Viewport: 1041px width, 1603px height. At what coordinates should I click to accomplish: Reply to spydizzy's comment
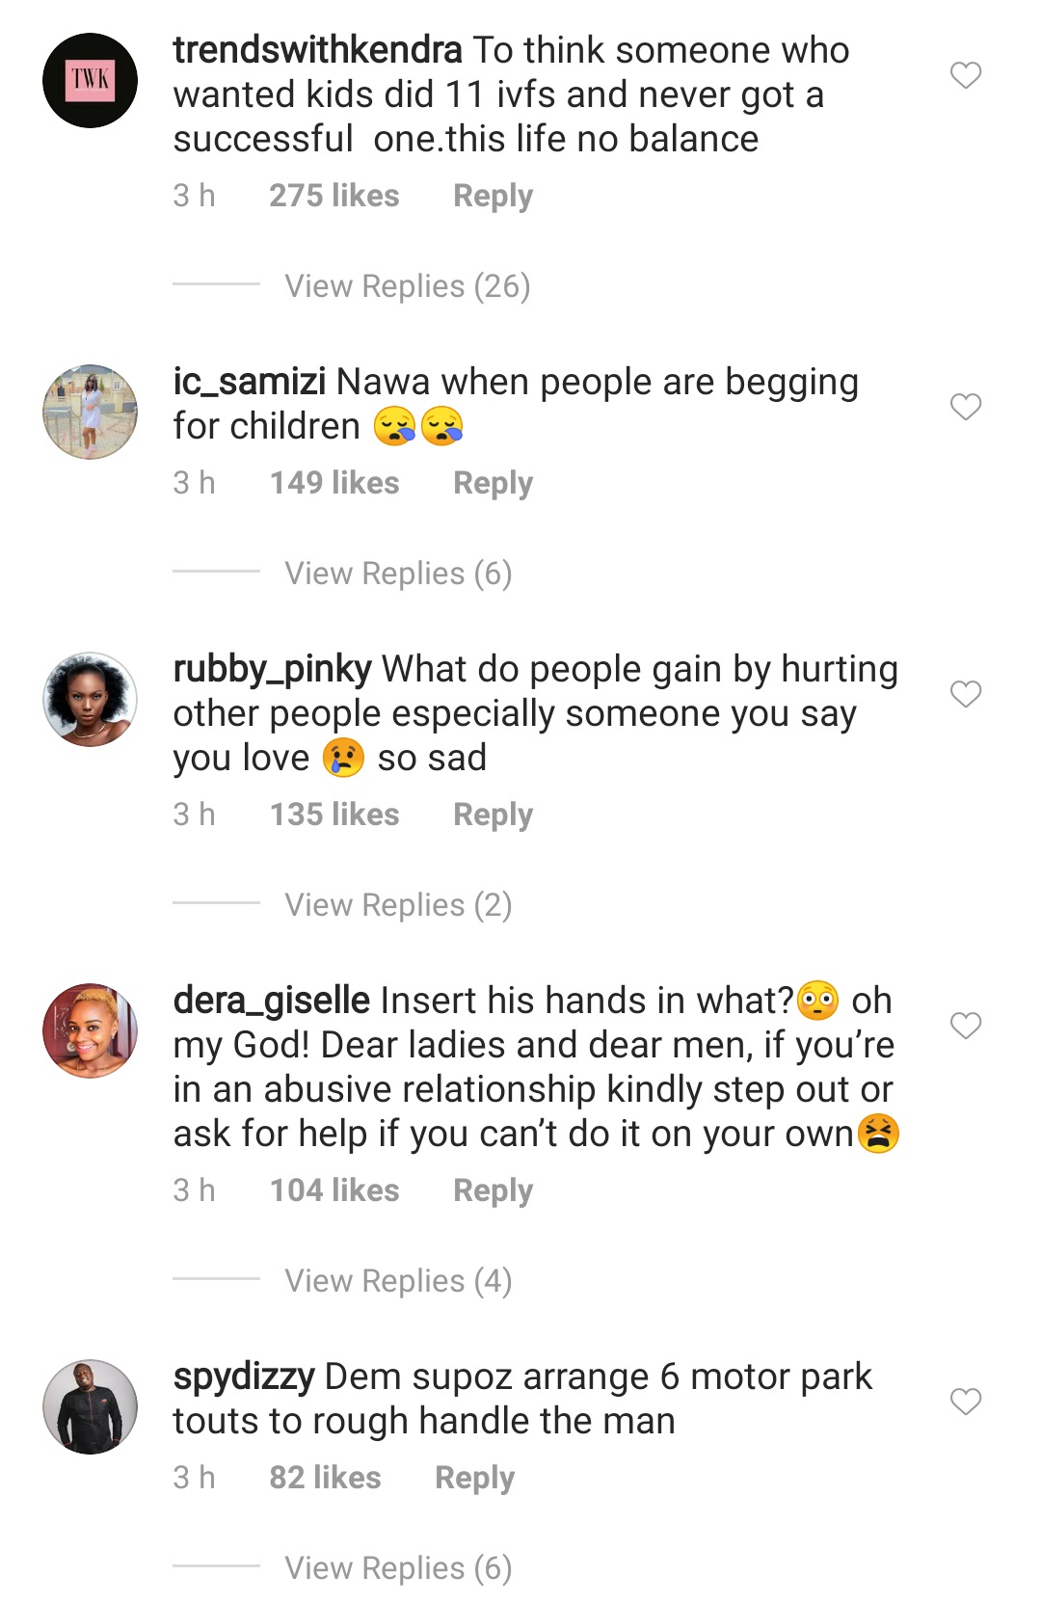(x=474, y=1478)
